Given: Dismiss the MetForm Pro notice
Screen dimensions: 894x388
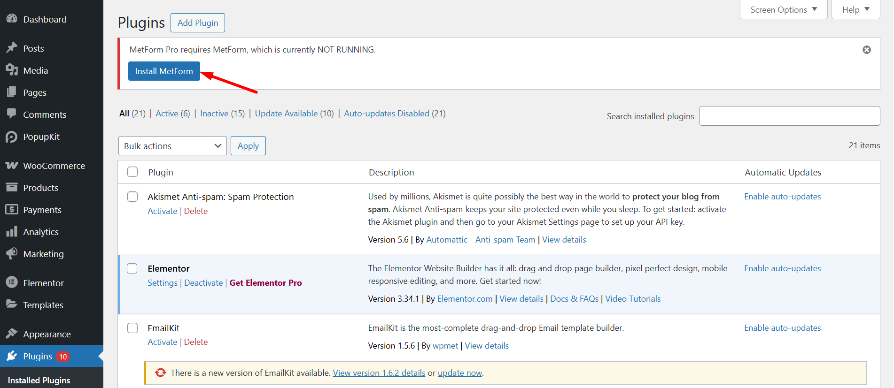Looking at the screenshot, I should click(x=867, y=50).
